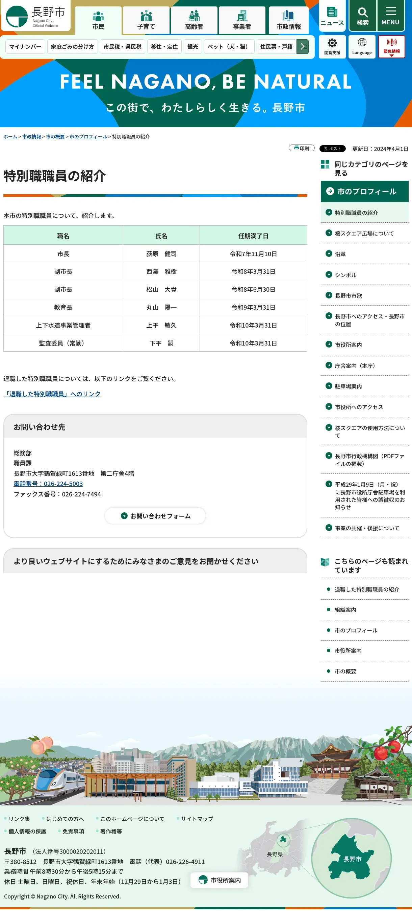This screenshot has height=911, width=412.
Task: Go to 市の概要 breadcrumb link
Action: (x=55, y=136)
